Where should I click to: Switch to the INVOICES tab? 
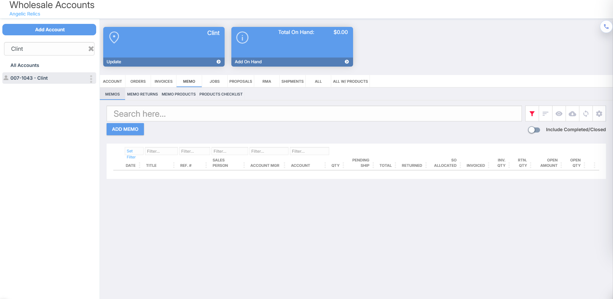pos(163,81)
